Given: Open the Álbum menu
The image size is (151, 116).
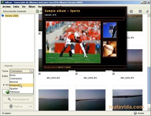Looking at the screenshot, I should pos(32,7).
